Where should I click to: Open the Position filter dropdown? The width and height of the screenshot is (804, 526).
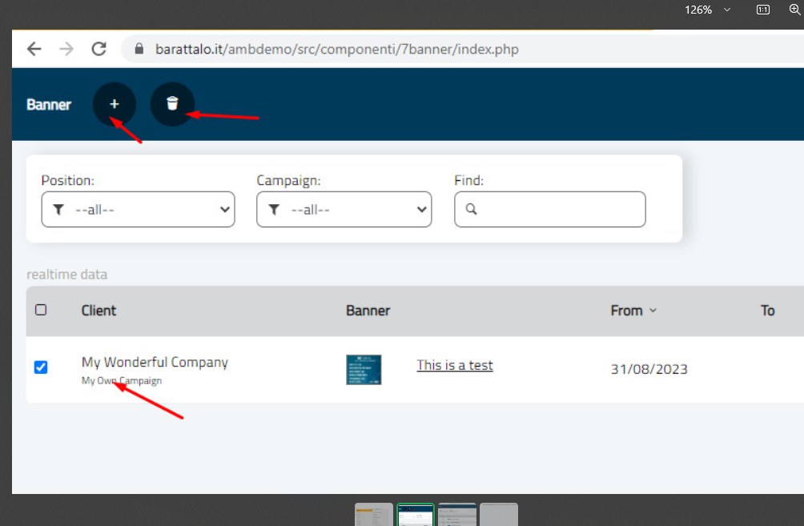[x=138, y=209]
